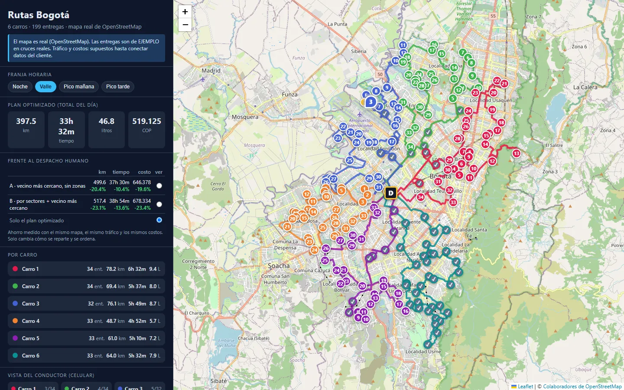Open red stop marker 10
Image resolution: width=624 pixels, height=390 pixels.
click(474, 169)
